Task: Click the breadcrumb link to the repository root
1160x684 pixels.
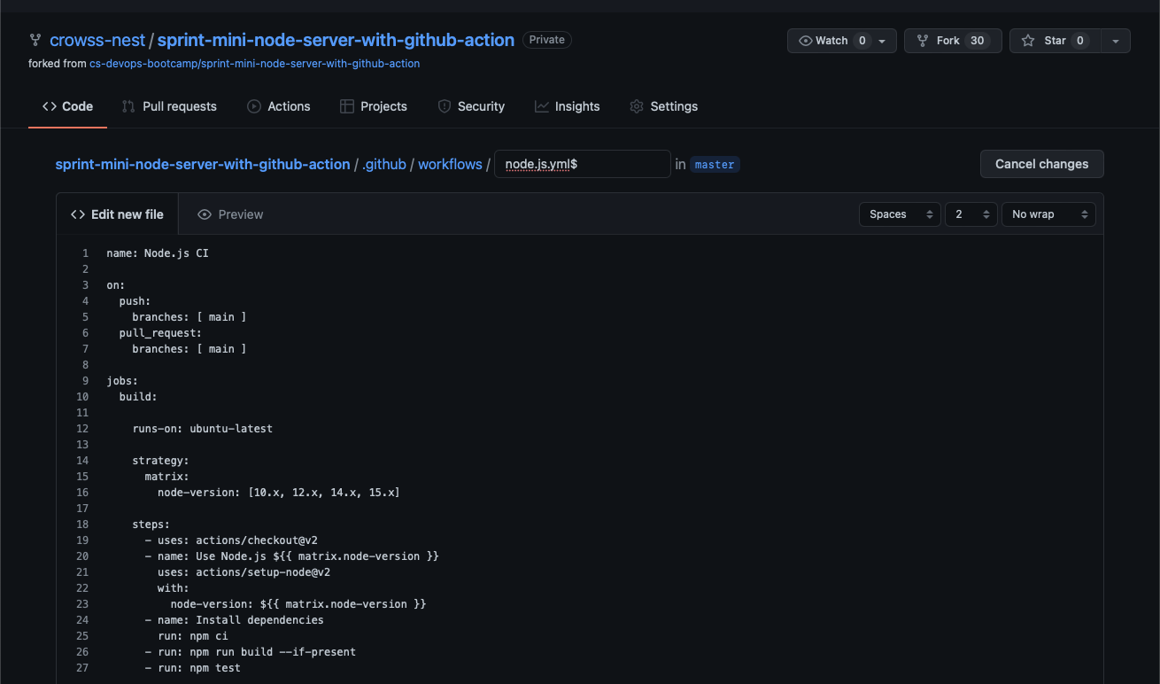Action: (203, 164)
